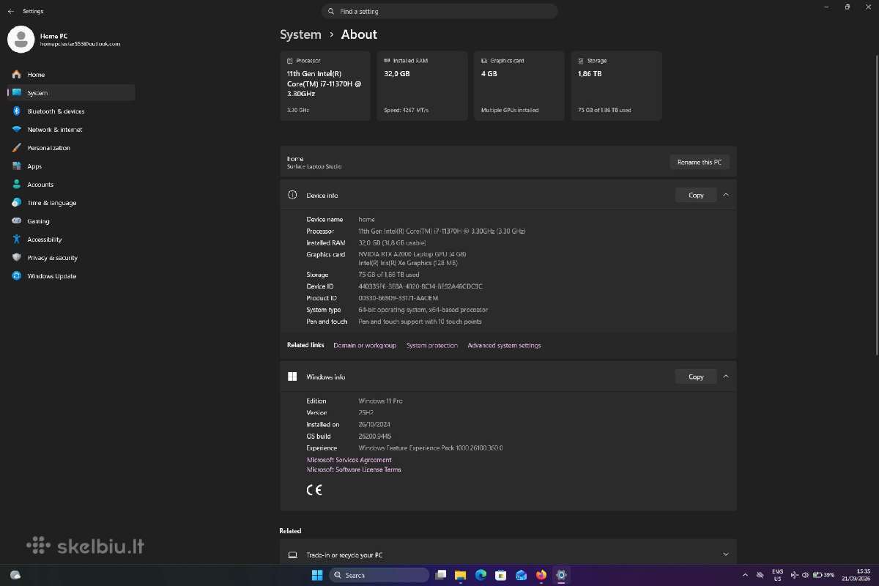Image resolution: width=879 pixels, height=586 pixels.
Task: Open the network tray icon
Action: tap(795, 575)
